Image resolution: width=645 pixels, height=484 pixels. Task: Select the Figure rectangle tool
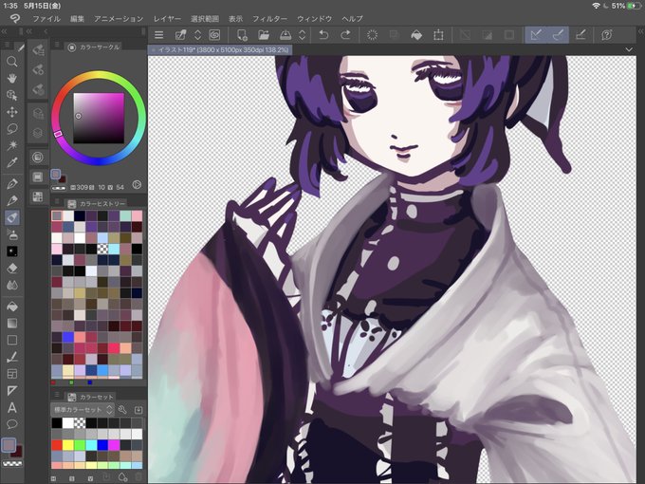click(x=12, y=341)
